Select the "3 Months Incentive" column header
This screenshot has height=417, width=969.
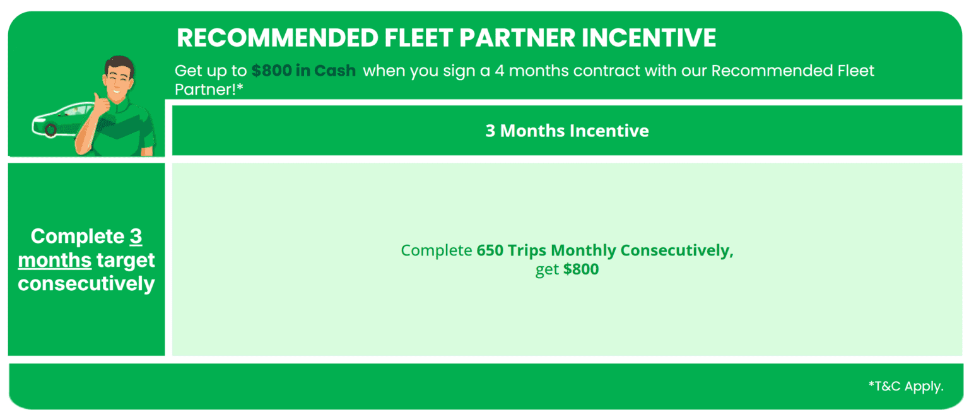pyautogui.click(x=567, y=131)
